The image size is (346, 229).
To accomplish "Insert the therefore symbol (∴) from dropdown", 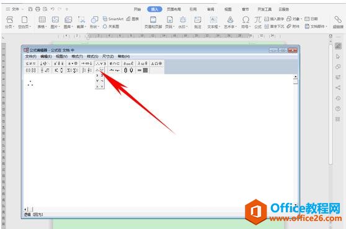I will 97,70.
